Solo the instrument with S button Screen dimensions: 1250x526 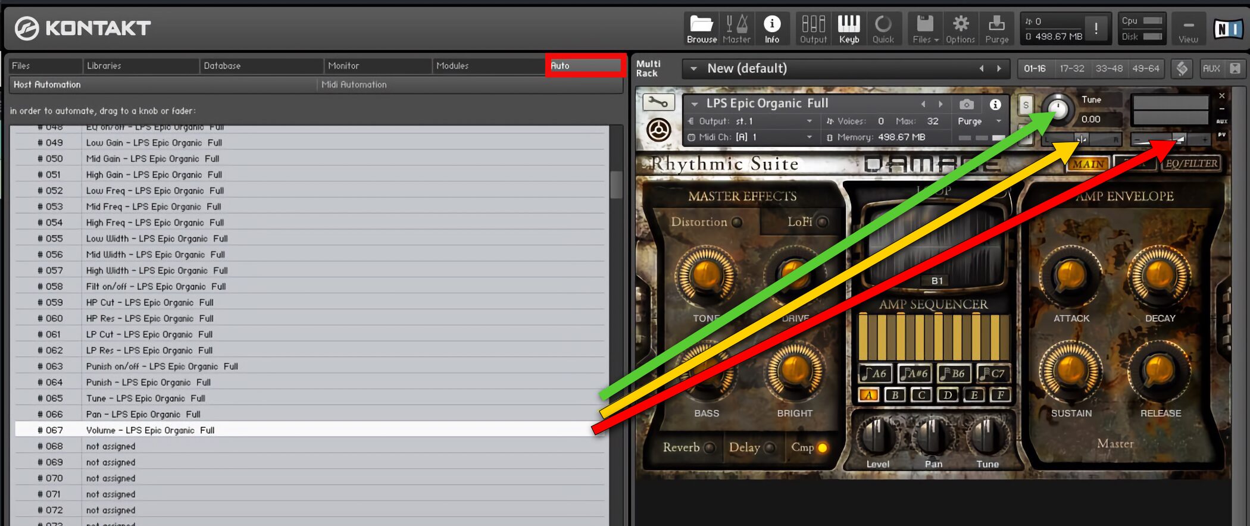pos(1026,105)
